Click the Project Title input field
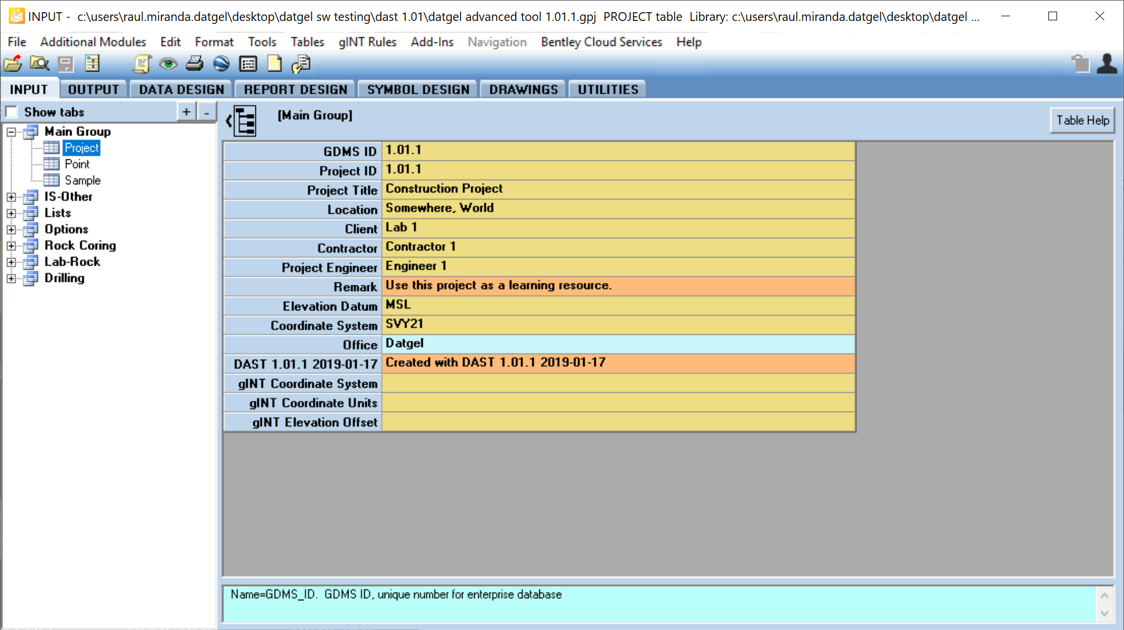 coord(617,189)
